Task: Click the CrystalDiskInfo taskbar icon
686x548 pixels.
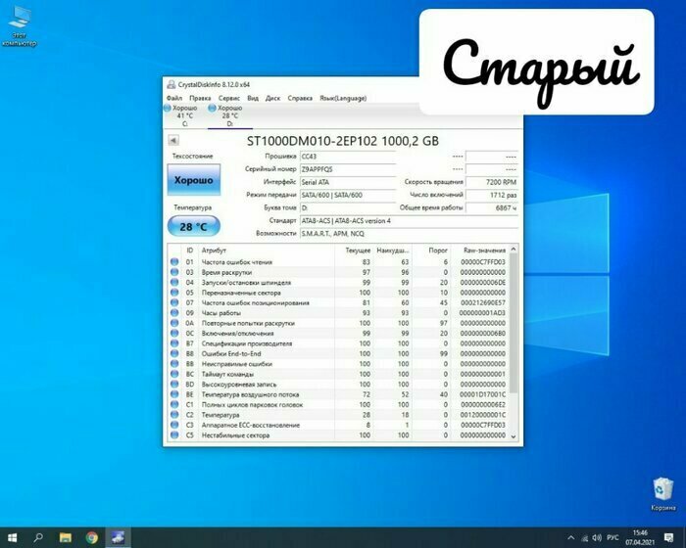Action: [118, 537]
